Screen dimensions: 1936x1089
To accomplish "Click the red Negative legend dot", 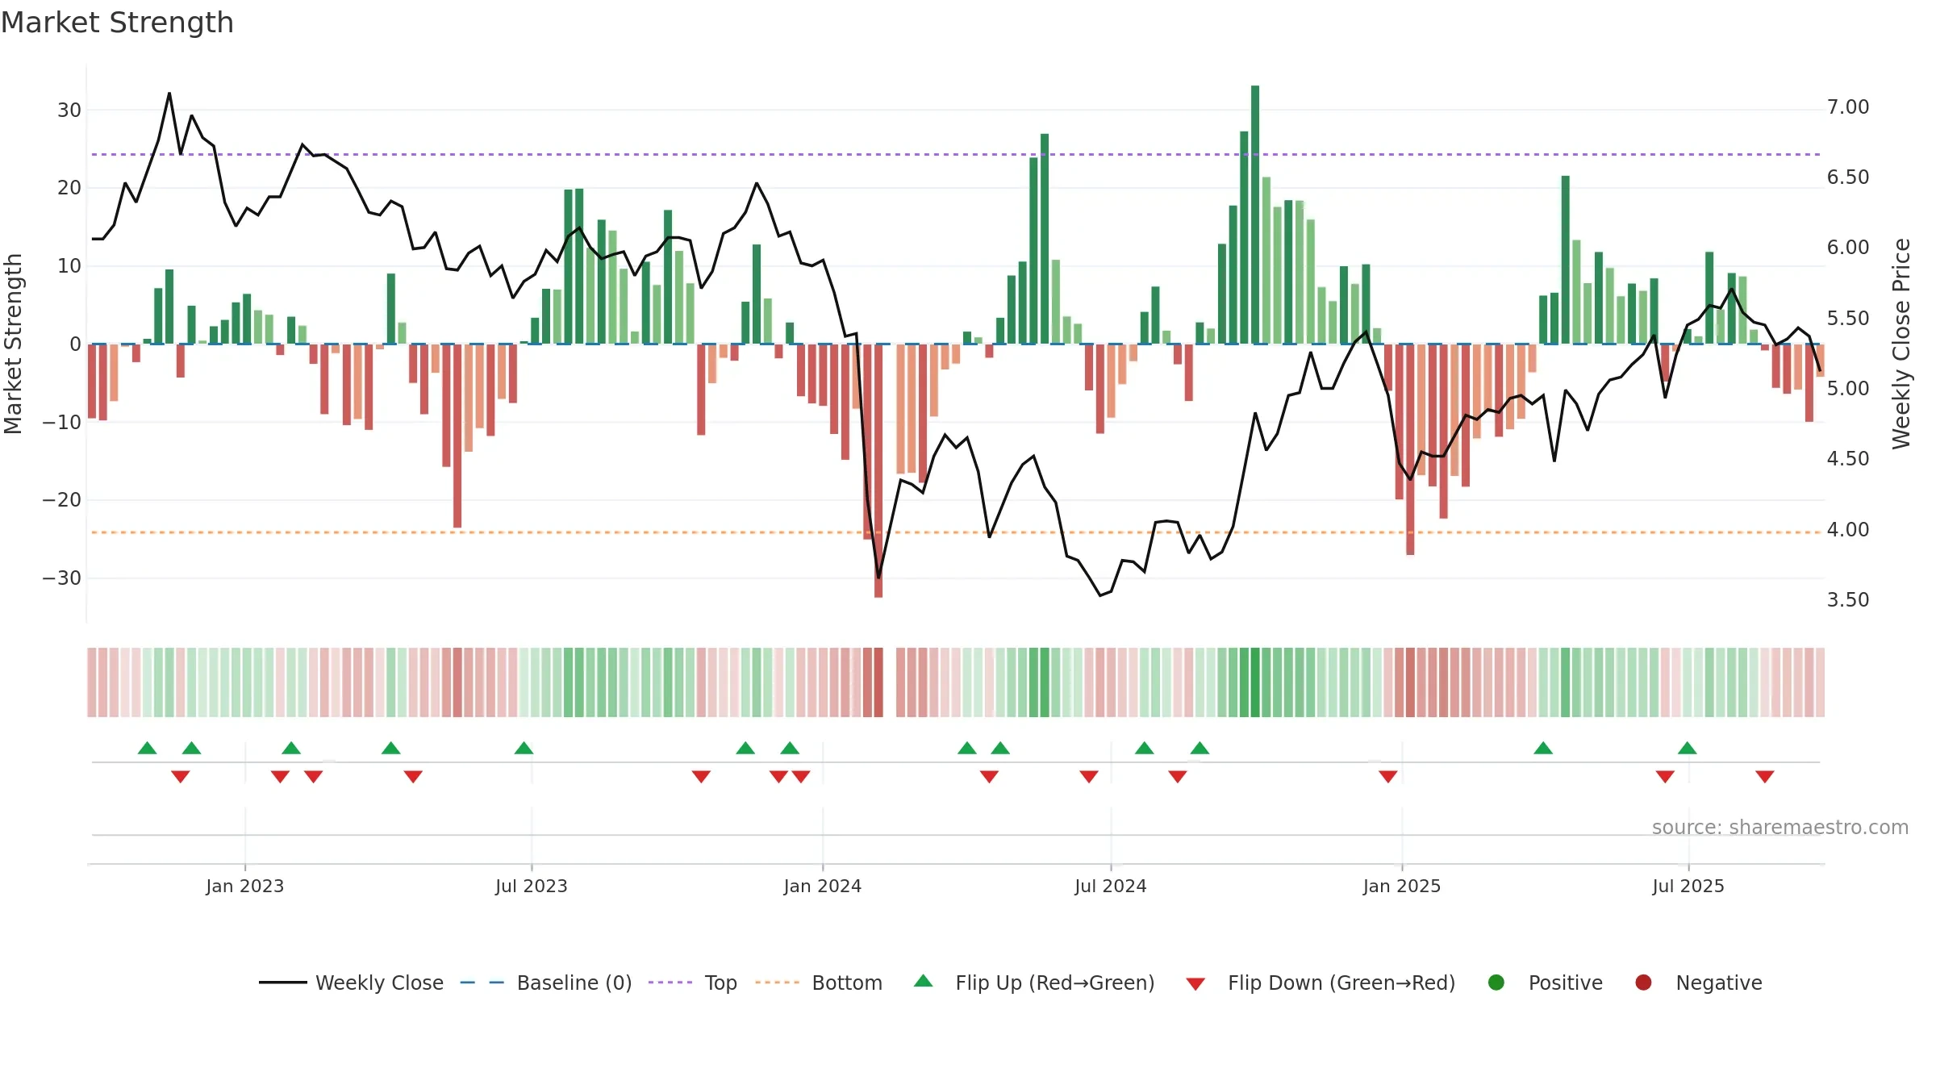I will point(1643,983).
